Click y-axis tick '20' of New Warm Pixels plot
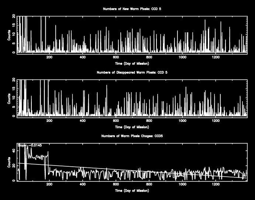The image size is (255, 200). [x=14, y=16]
